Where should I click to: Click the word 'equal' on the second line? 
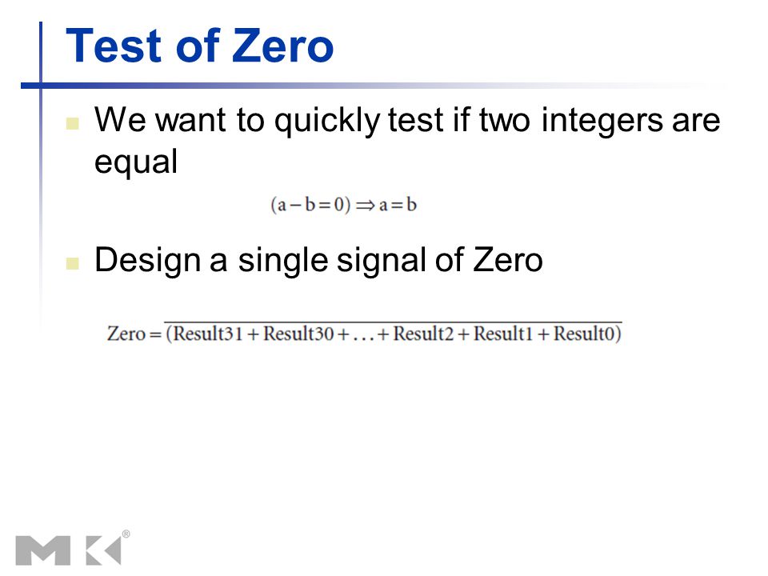(136, 162)
